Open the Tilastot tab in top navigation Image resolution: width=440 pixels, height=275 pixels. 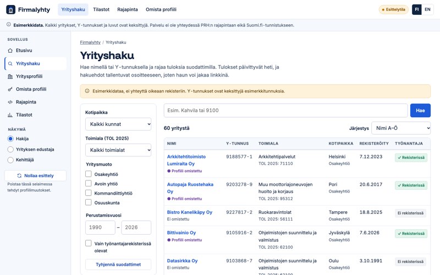coord(101,9)
